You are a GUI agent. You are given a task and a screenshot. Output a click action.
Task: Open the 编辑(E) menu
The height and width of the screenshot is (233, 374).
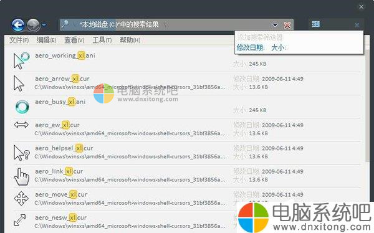47,40
